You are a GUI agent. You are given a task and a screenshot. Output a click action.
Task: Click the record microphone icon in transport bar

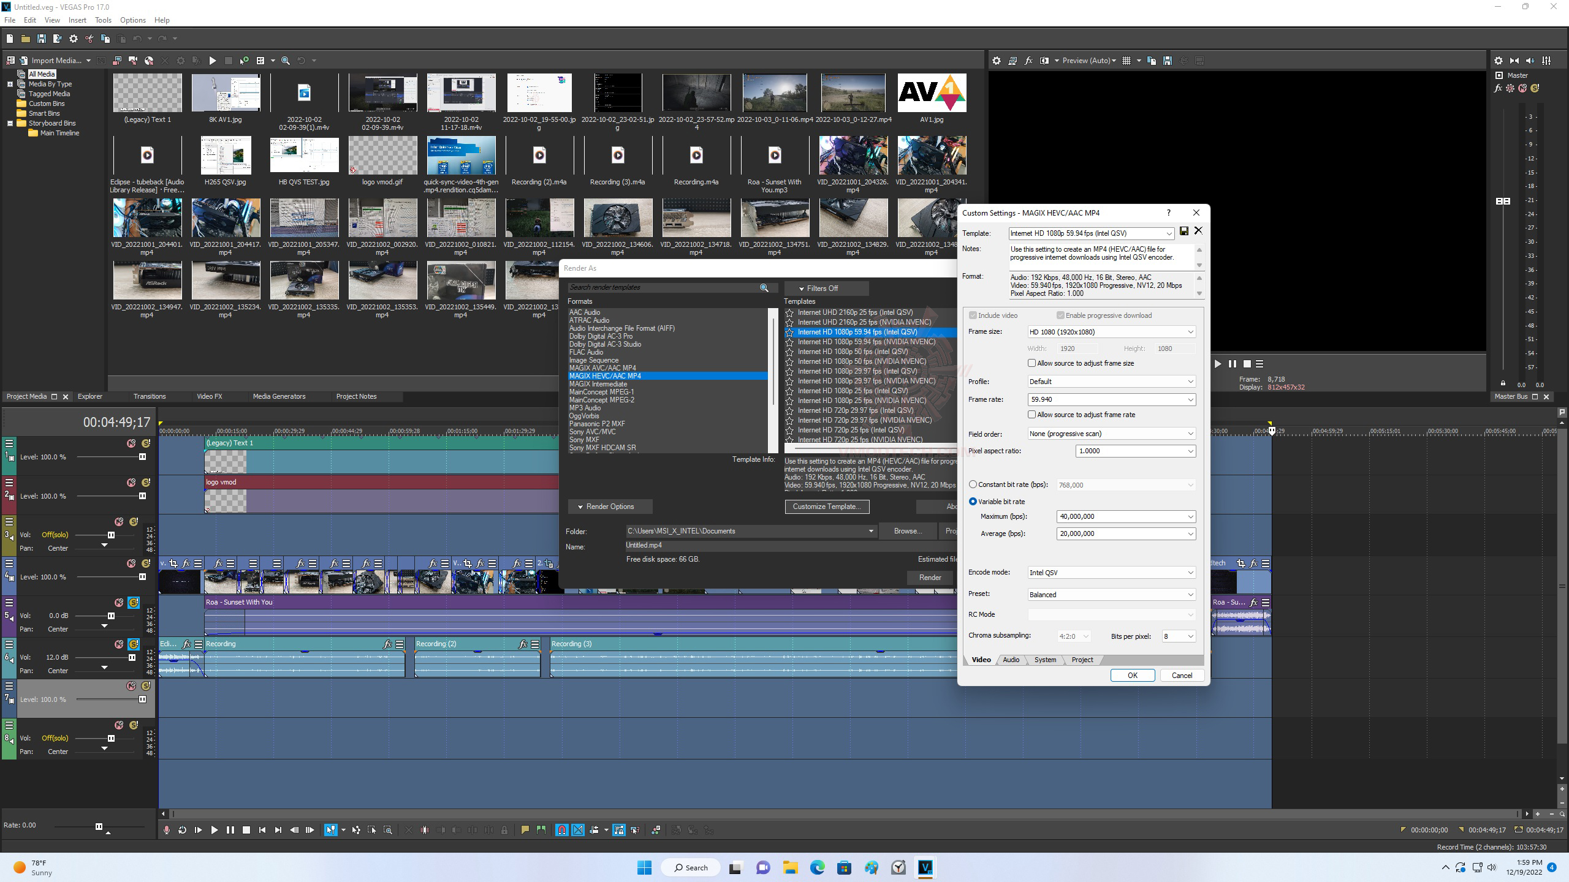166,830
